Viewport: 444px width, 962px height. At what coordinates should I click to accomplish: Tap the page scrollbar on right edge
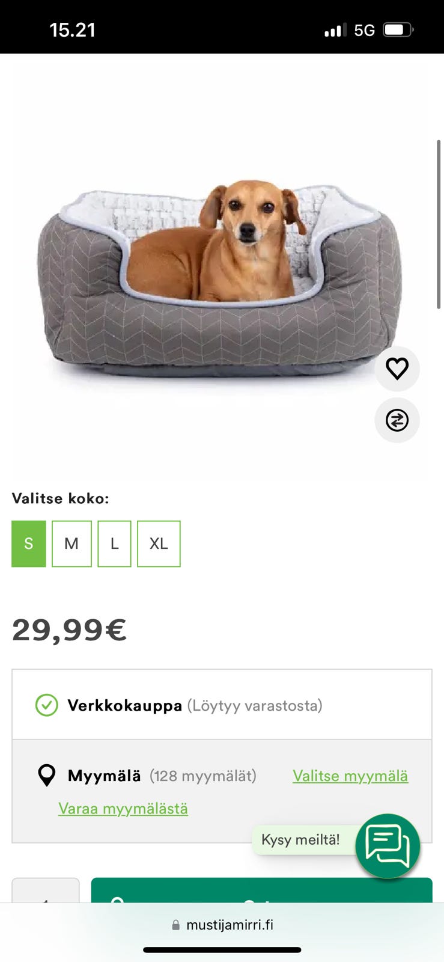click(x=439, y=224)
